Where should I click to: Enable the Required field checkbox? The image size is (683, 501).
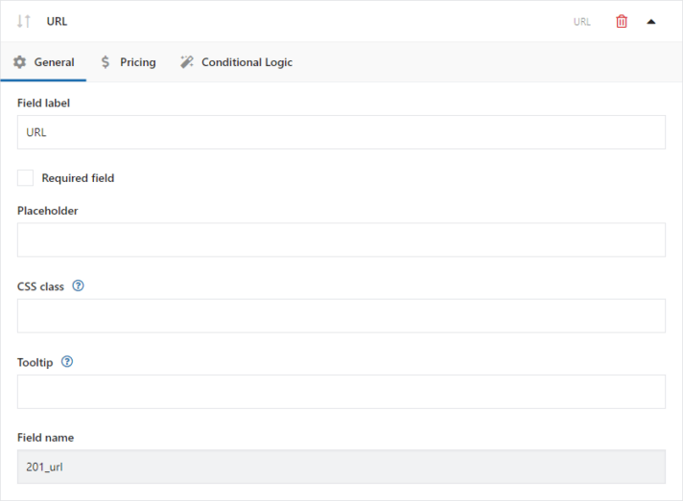(25, 178)
